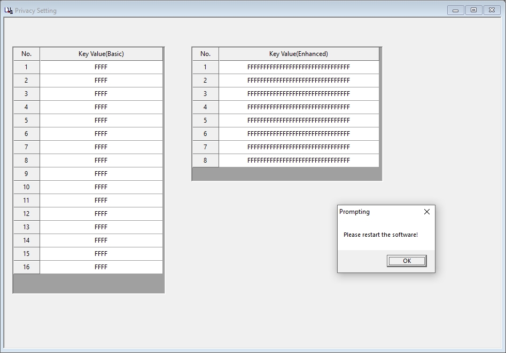Click the No. header of the Enhanced table
The image size is (506, 353).
click(x=205, y=53)
